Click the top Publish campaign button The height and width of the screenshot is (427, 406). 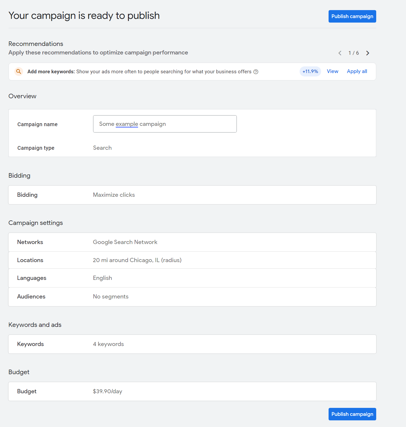(352, 16)
